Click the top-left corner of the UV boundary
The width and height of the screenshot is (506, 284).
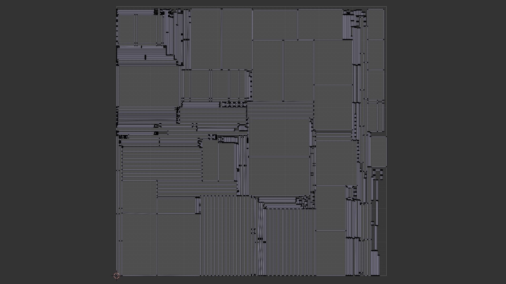[117, 7]
